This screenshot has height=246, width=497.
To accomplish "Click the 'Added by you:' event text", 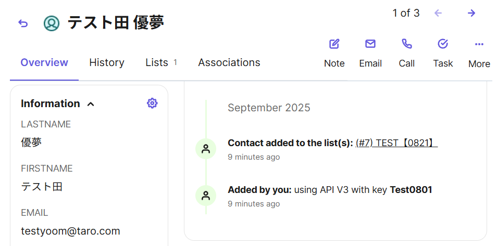I will 259,190.
